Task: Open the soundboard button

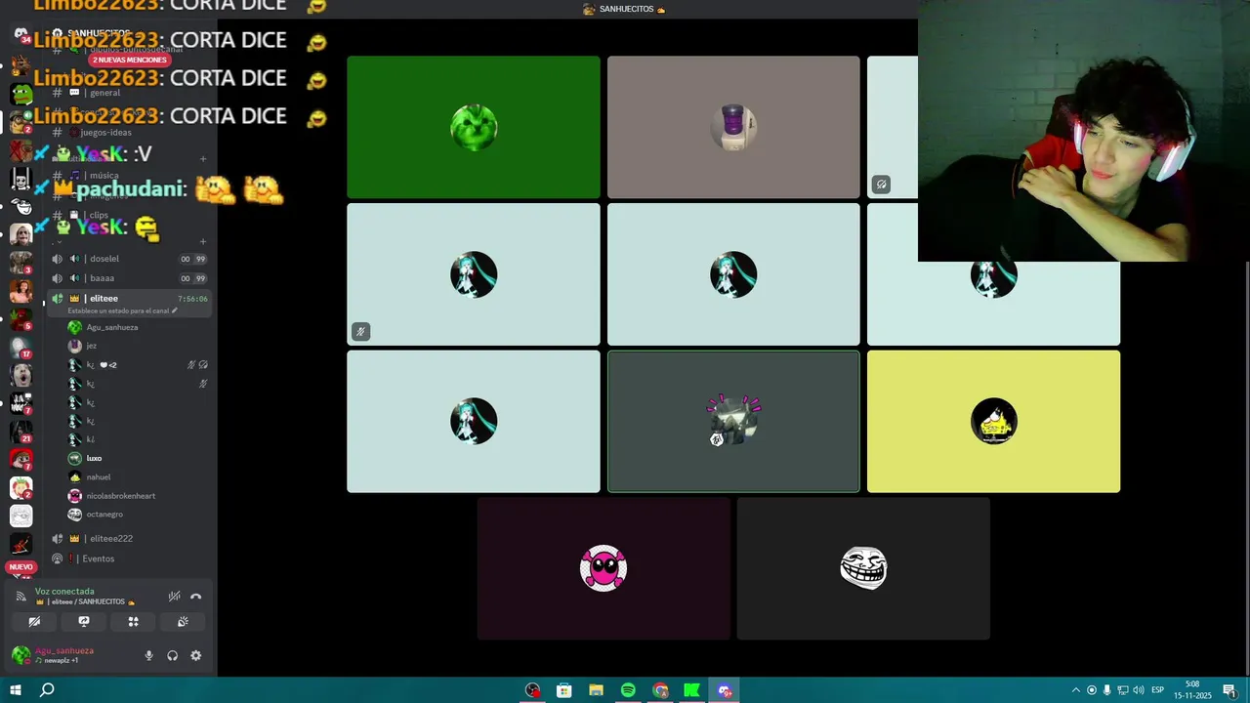Action: [183, 621]
